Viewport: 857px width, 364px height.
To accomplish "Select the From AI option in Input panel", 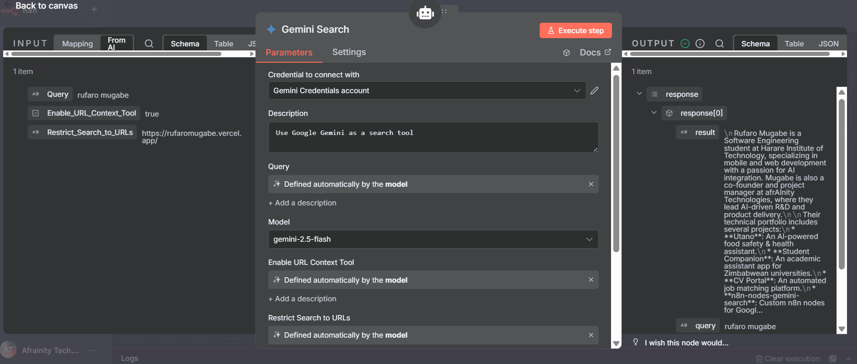I will click(x=116, y=44).
